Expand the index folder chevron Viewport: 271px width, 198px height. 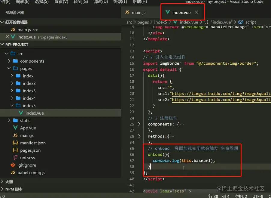12,76
